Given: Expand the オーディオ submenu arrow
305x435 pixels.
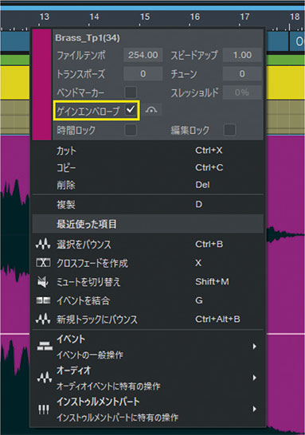Looking at the screenshot, I should pos(255,378).
